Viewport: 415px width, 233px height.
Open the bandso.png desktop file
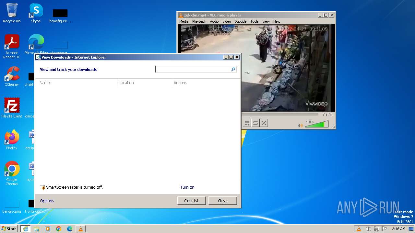pyautogui.click(x=12, y=207)
